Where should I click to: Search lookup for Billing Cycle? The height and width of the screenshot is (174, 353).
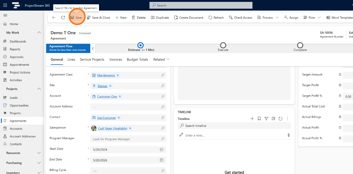pyautogui.click(x=163, y=170)
